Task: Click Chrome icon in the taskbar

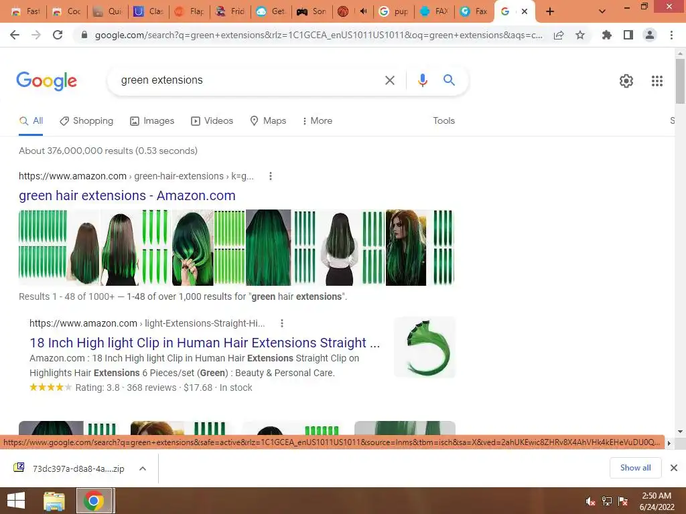Action: coord(94,501)
